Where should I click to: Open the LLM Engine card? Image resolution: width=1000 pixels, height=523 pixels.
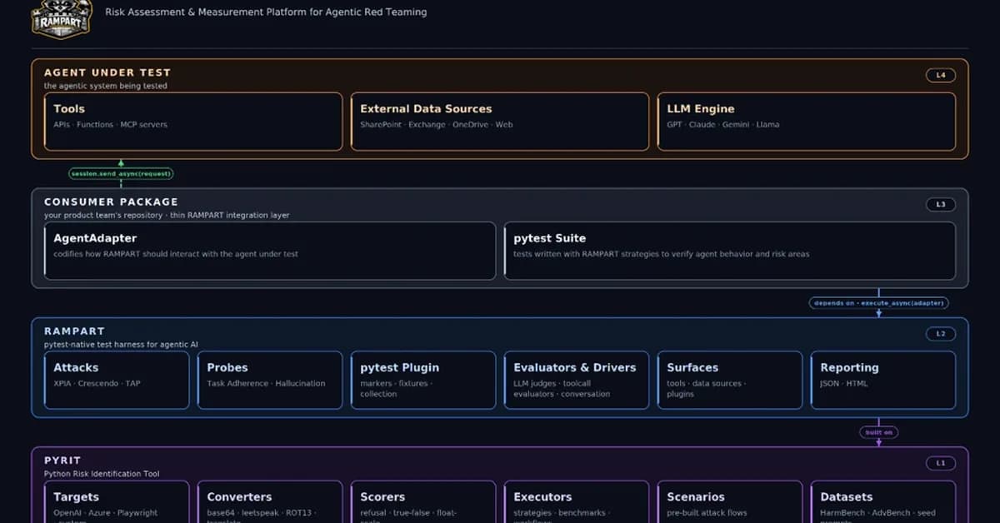coord(807,122)
